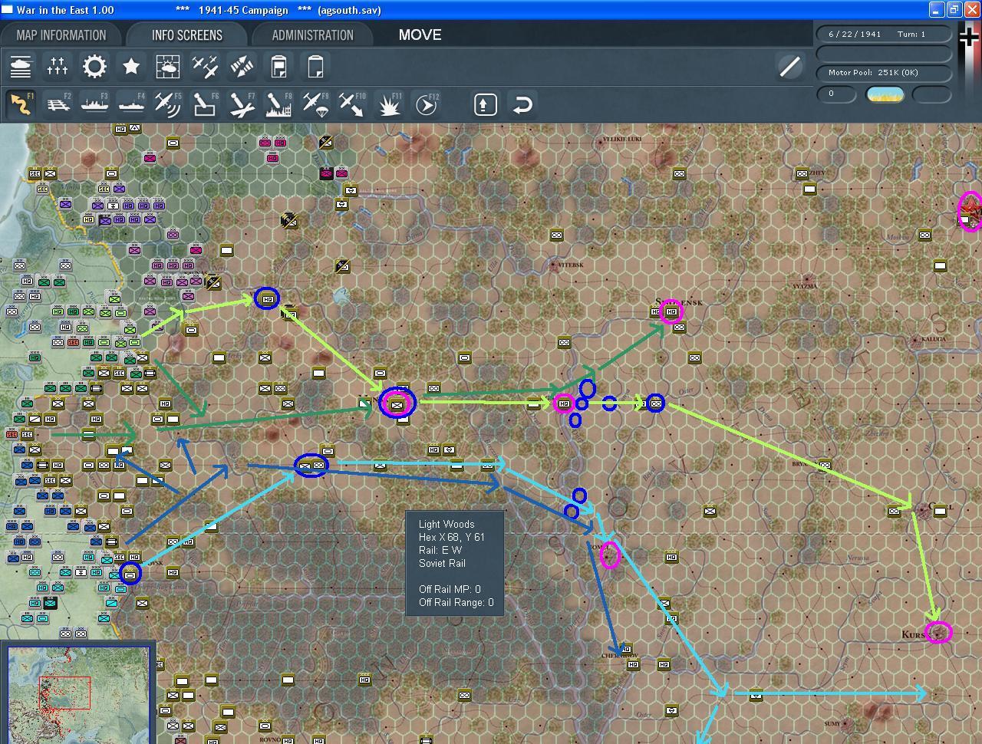Select the F9 air transport parachute icon
Image resolution: width=982 pixels, height=744 pixels.
(x=315, y=104)
